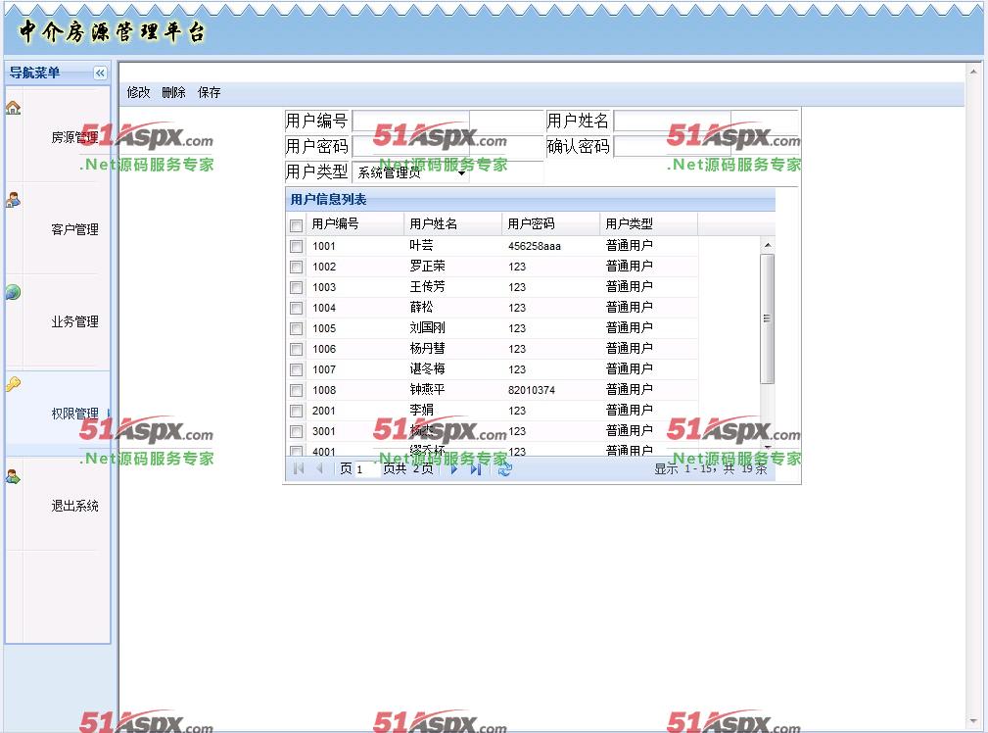
Task: Open 房源管理 menu item
Action: [x=74, y=137]
